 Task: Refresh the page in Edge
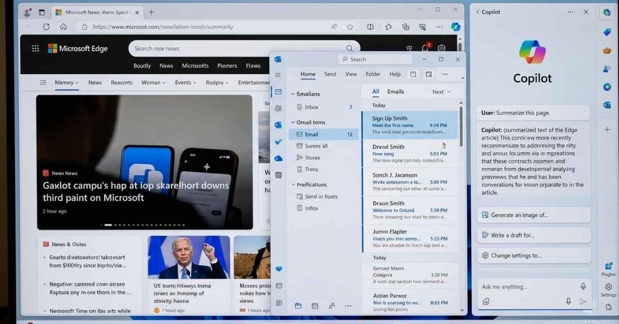point(46,27)
